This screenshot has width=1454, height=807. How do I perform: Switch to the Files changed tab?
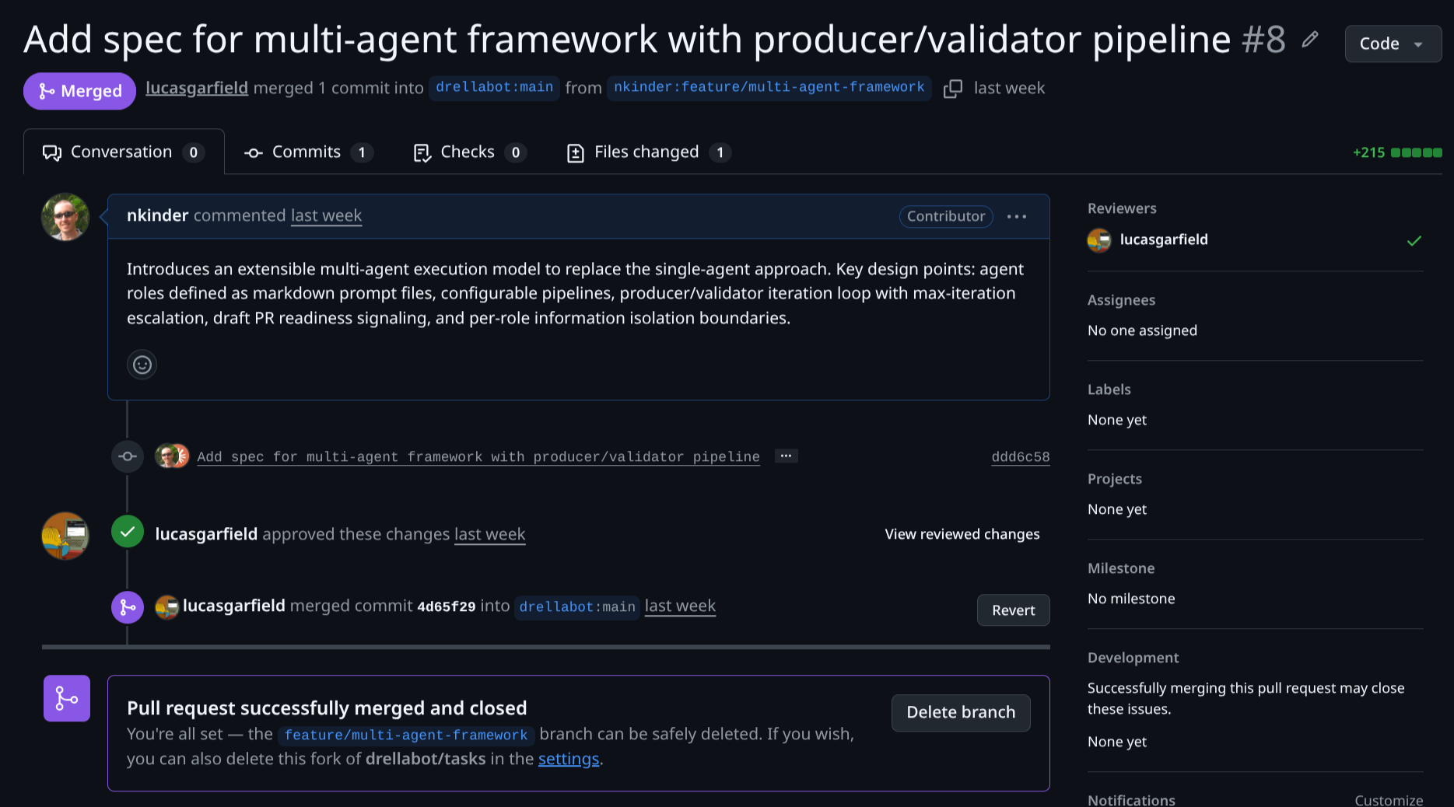[x=646, y=152]
